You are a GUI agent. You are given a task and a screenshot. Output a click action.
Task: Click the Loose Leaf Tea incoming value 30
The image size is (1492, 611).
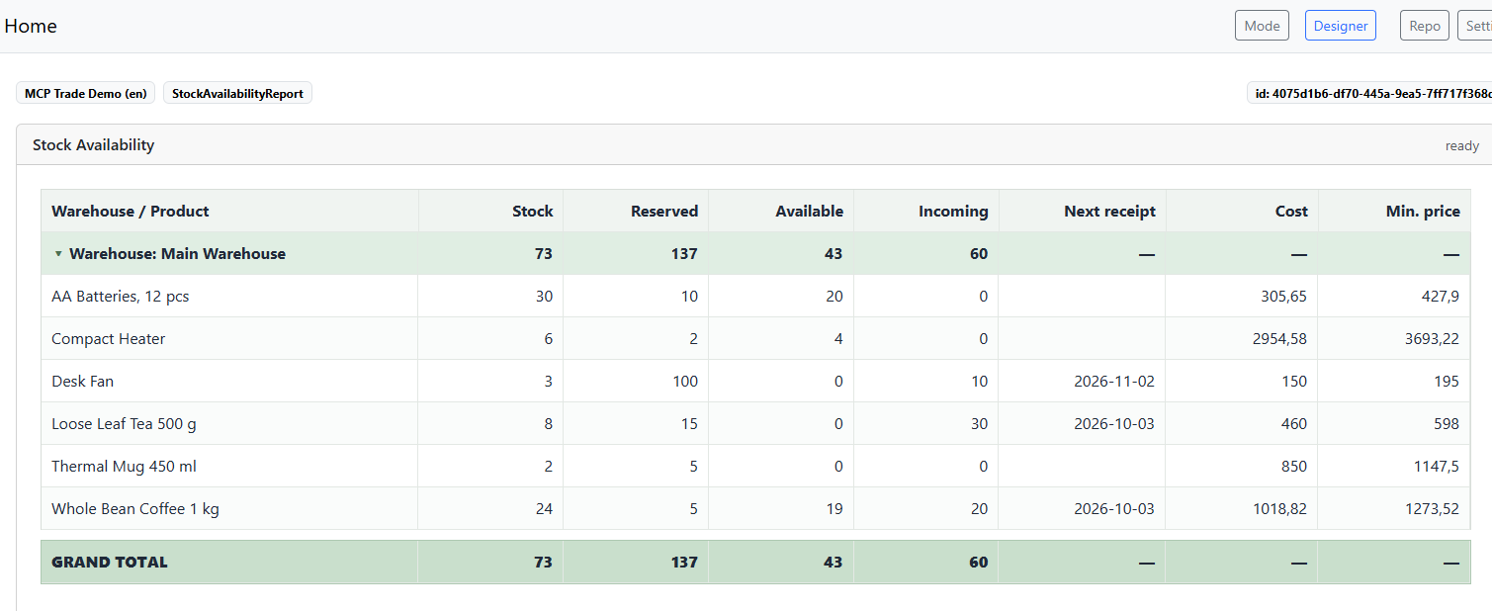tap(980, 424)
